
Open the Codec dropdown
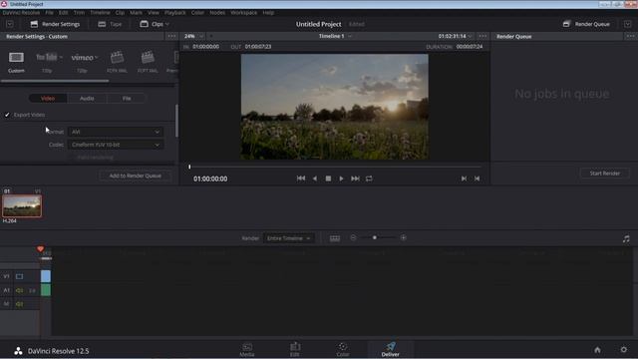click(x=116, y=145)
